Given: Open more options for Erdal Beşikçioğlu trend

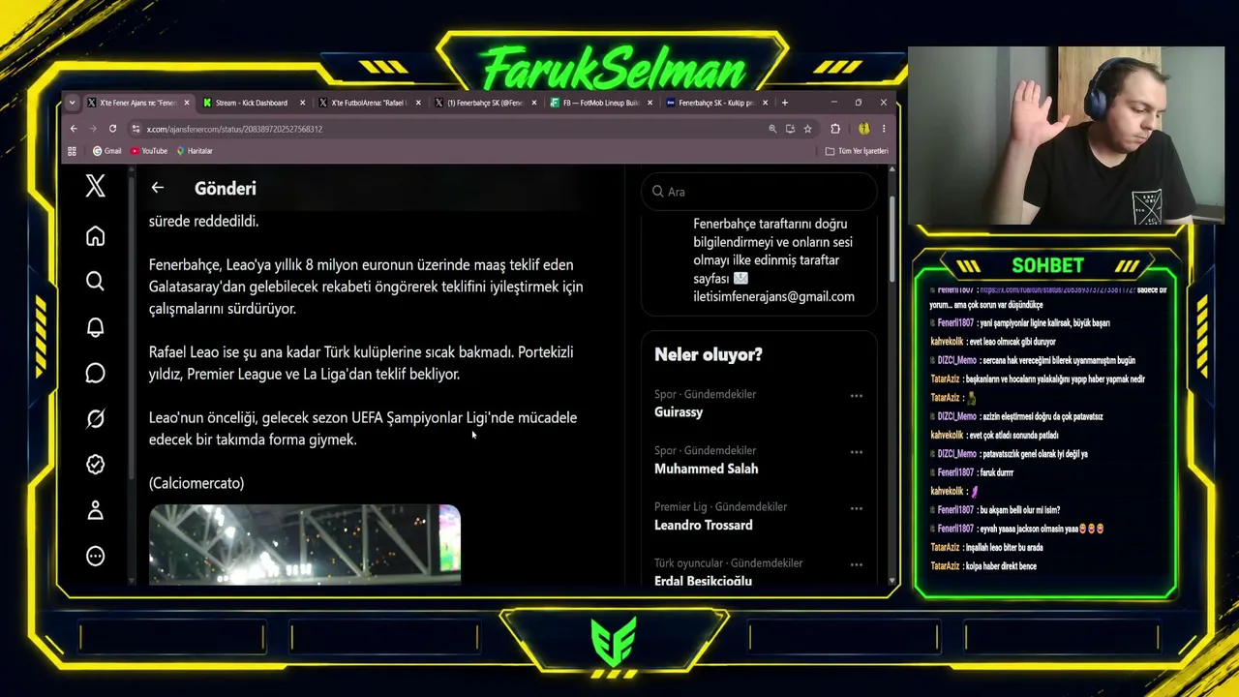Looking at the screenshot, I should pos(856,564).
